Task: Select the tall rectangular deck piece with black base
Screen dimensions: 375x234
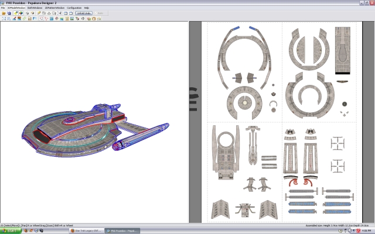Action: pos(342,50)
